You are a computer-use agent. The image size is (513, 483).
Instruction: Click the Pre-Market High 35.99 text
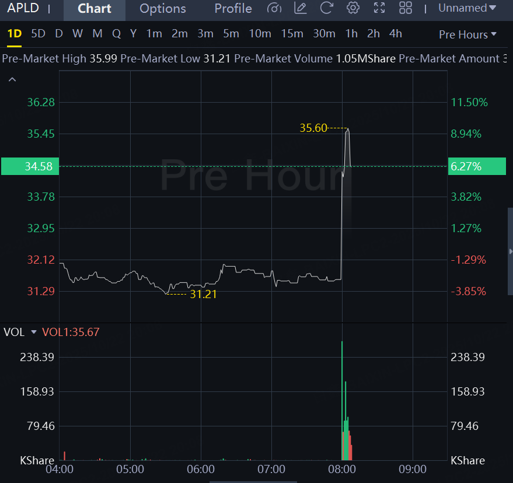tap(60, 58)
